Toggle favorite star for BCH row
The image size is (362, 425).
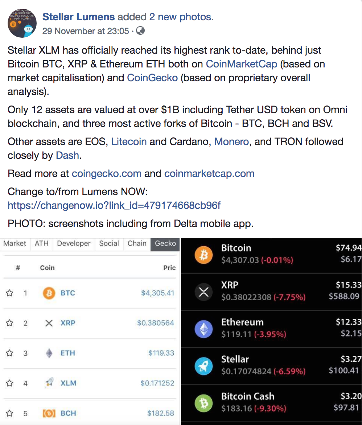click(9, 413)
